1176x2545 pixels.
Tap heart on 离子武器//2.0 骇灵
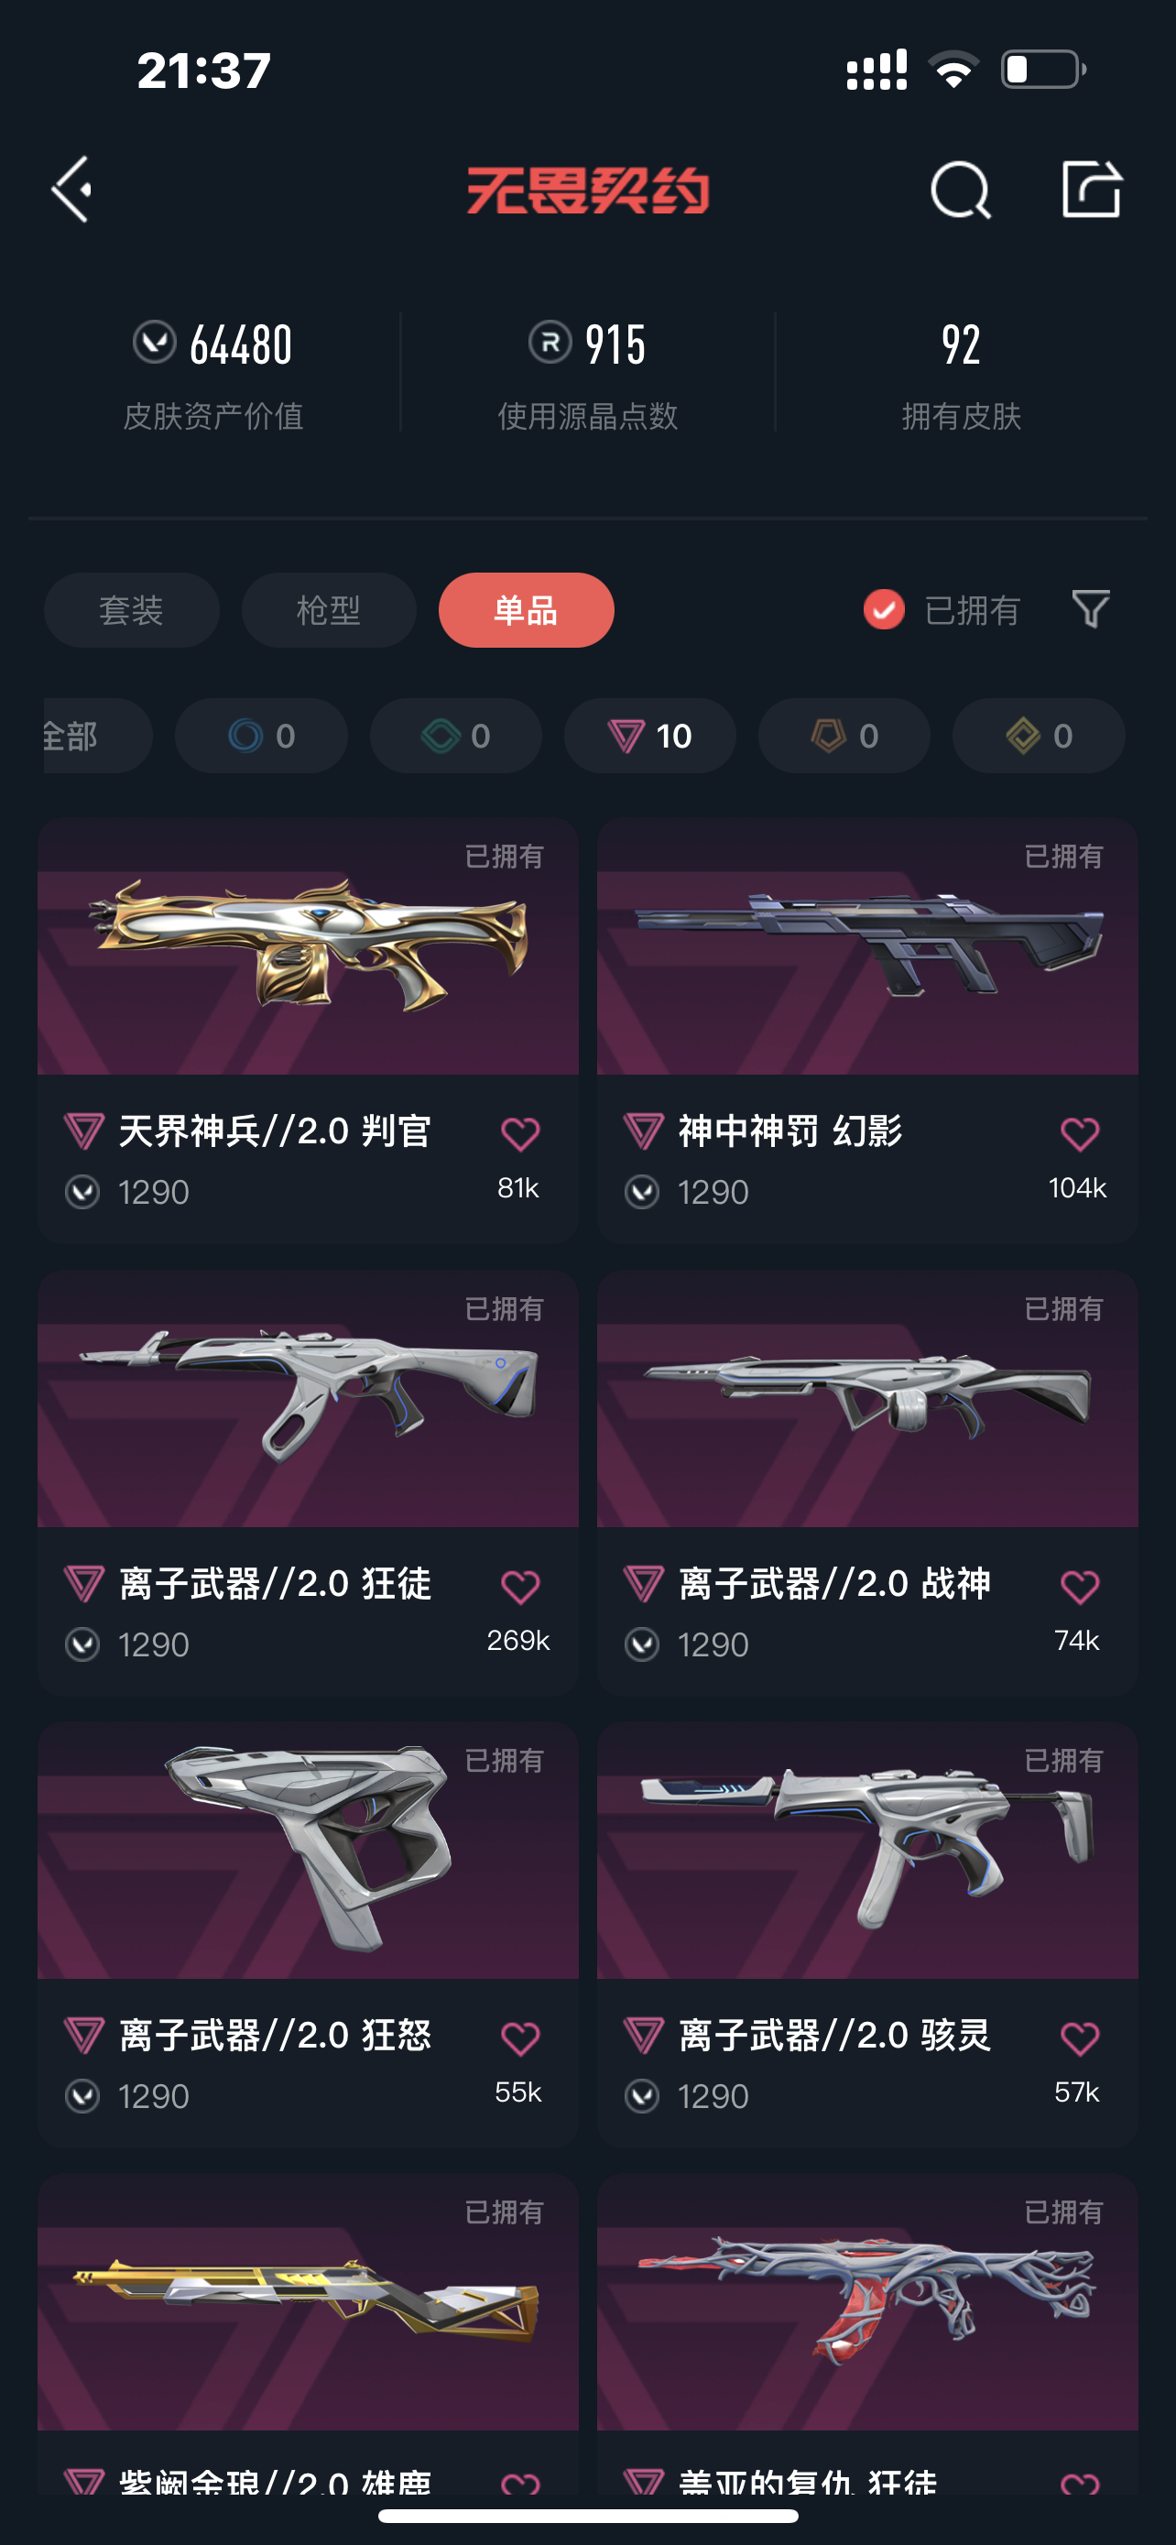1078,2038
